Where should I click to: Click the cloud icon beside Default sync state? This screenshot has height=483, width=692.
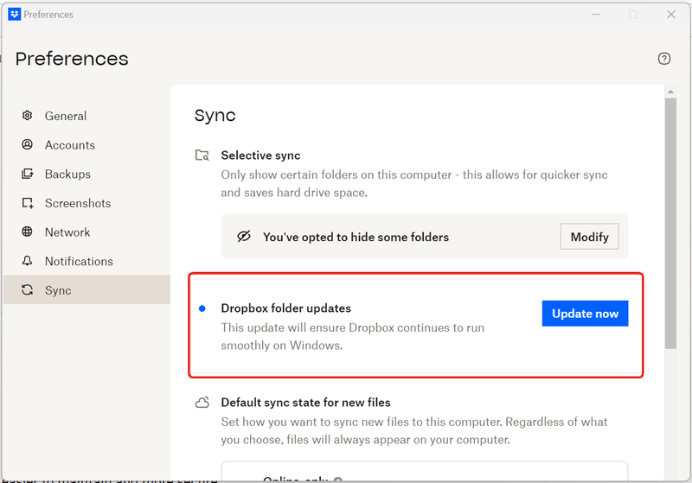click(x=202, y=403)
